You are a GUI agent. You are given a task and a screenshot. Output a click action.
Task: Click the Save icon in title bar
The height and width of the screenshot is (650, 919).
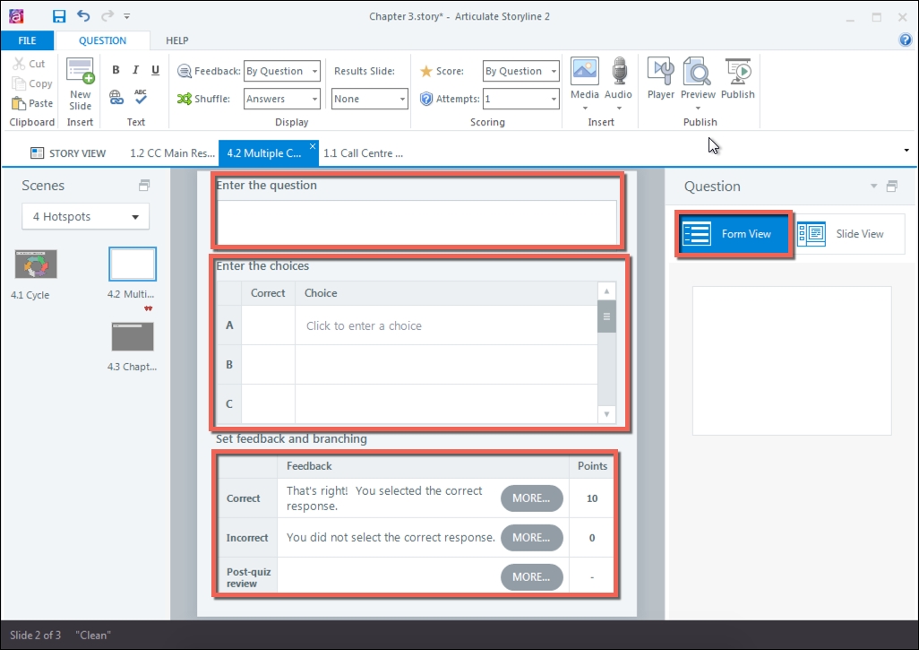pos(58,16)
